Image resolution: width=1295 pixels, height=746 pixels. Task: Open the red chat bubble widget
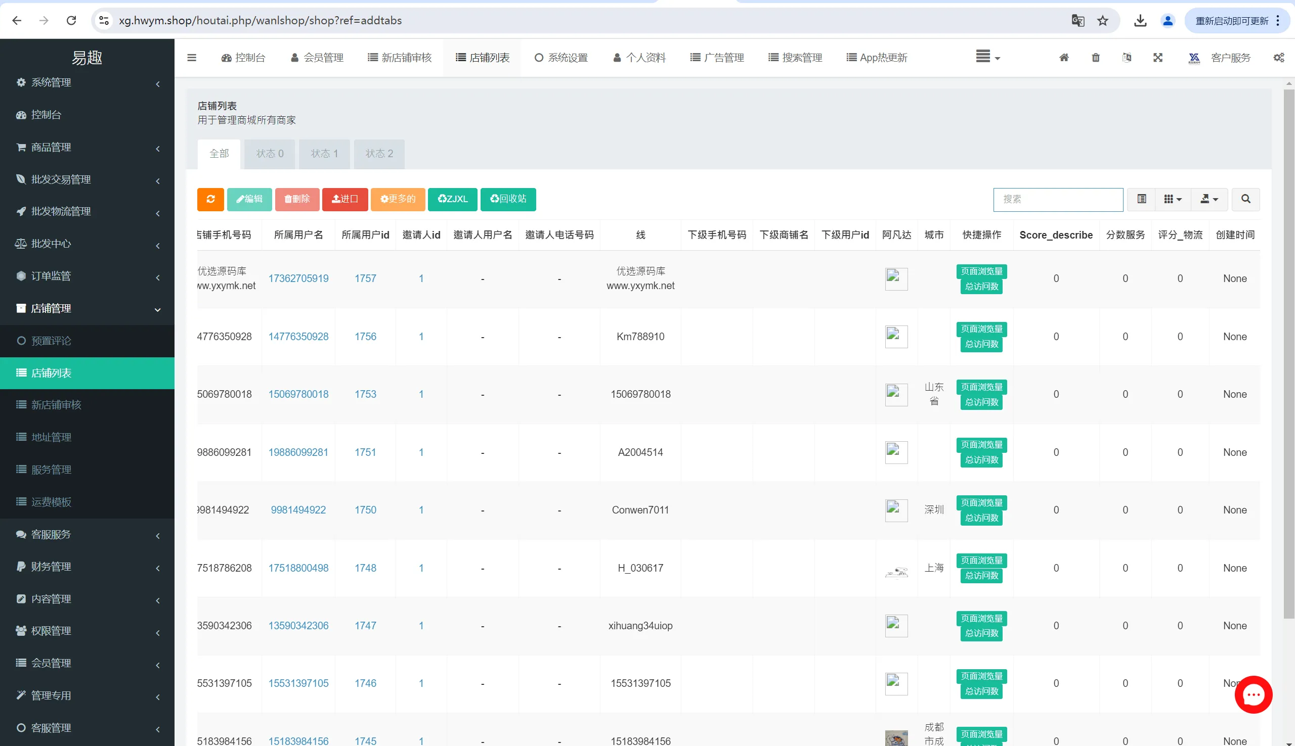tap(1253, 695)
